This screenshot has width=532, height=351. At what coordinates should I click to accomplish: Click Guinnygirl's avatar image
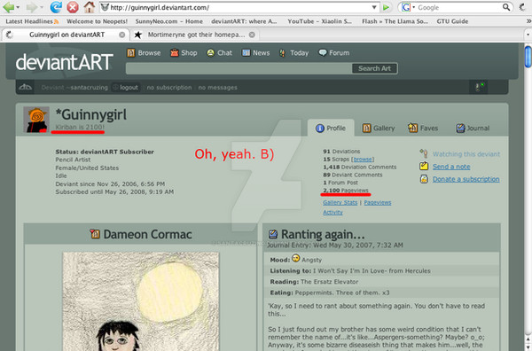tap(36, 120)
